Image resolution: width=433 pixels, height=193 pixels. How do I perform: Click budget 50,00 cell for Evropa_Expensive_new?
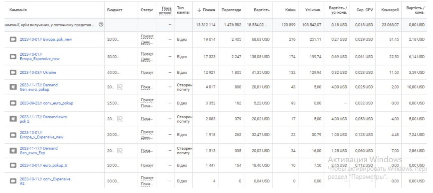(x=113, y=57)
